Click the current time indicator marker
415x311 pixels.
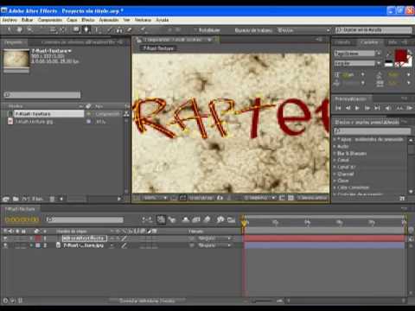coord(244,223)
